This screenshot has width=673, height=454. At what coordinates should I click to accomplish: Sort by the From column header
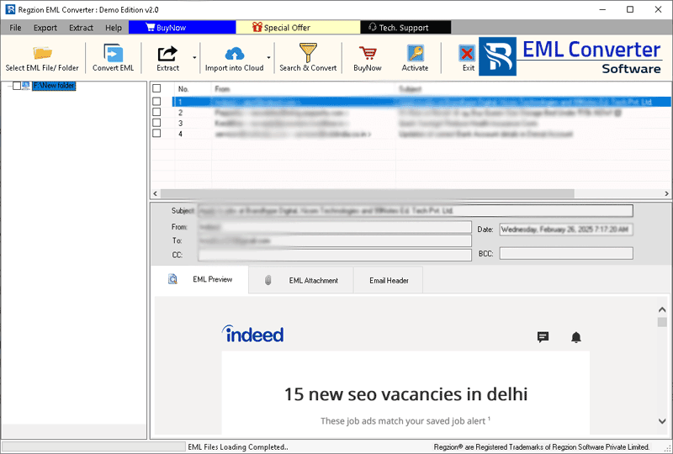coord(222,89)
